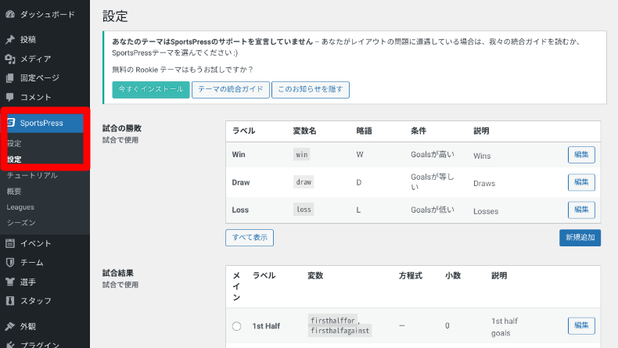This screenshot has width=618, height=348.
Task: Click the 'loss' variable name cell
Action: tap(304, 210)
